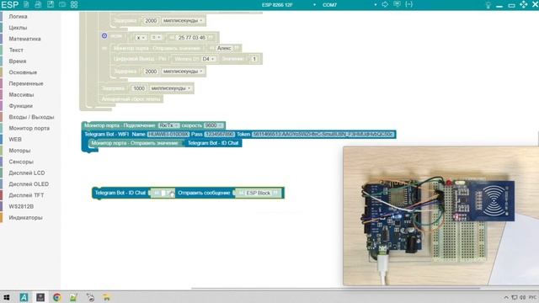Edit the WiFi Name field in Telegram Bot block

[x=168, y=135]
